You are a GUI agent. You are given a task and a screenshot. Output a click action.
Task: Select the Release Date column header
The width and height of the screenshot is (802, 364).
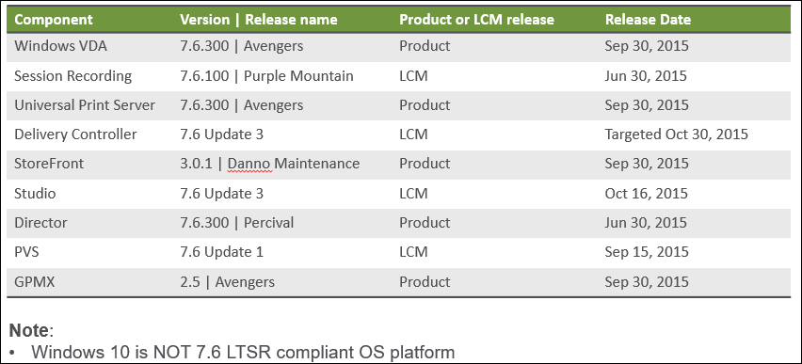(648, 20)
